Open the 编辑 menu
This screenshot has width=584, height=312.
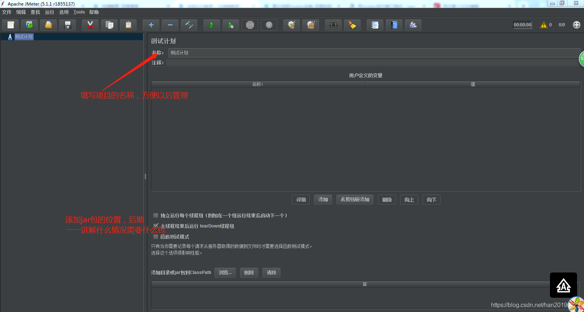pyautogui.click(x=21, y=12)
